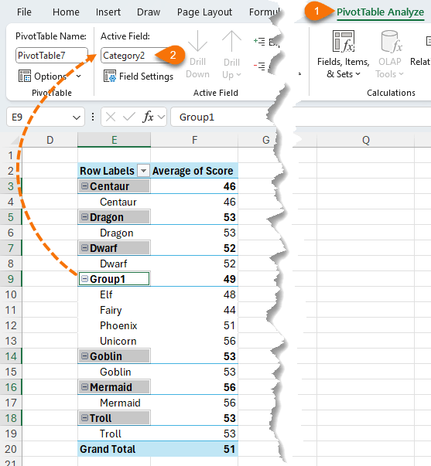The width and height of the screenshot is (431, 466).
Task: Select column Q header
Action: point(365,140)
